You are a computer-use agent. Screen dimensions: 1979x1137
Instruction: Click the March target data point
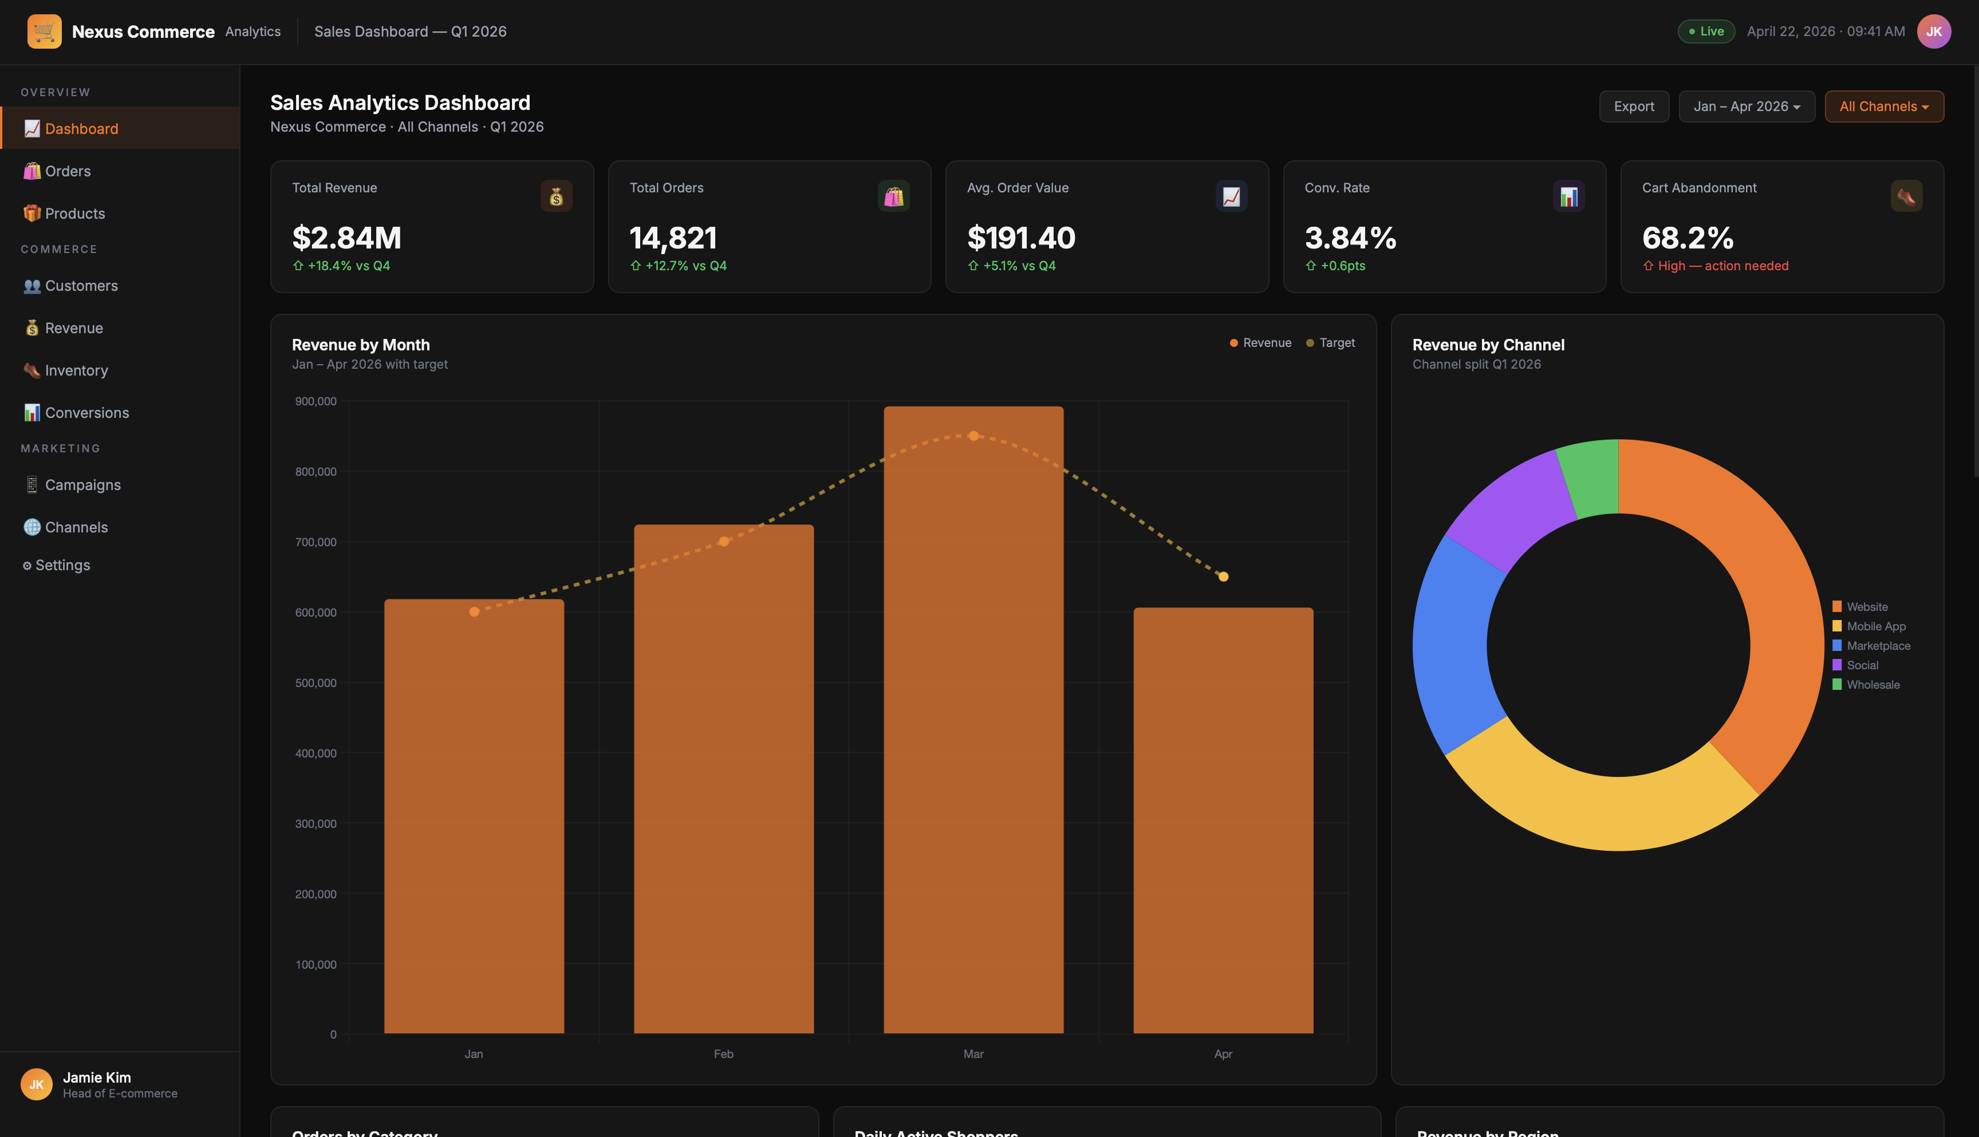click(973, 436)
